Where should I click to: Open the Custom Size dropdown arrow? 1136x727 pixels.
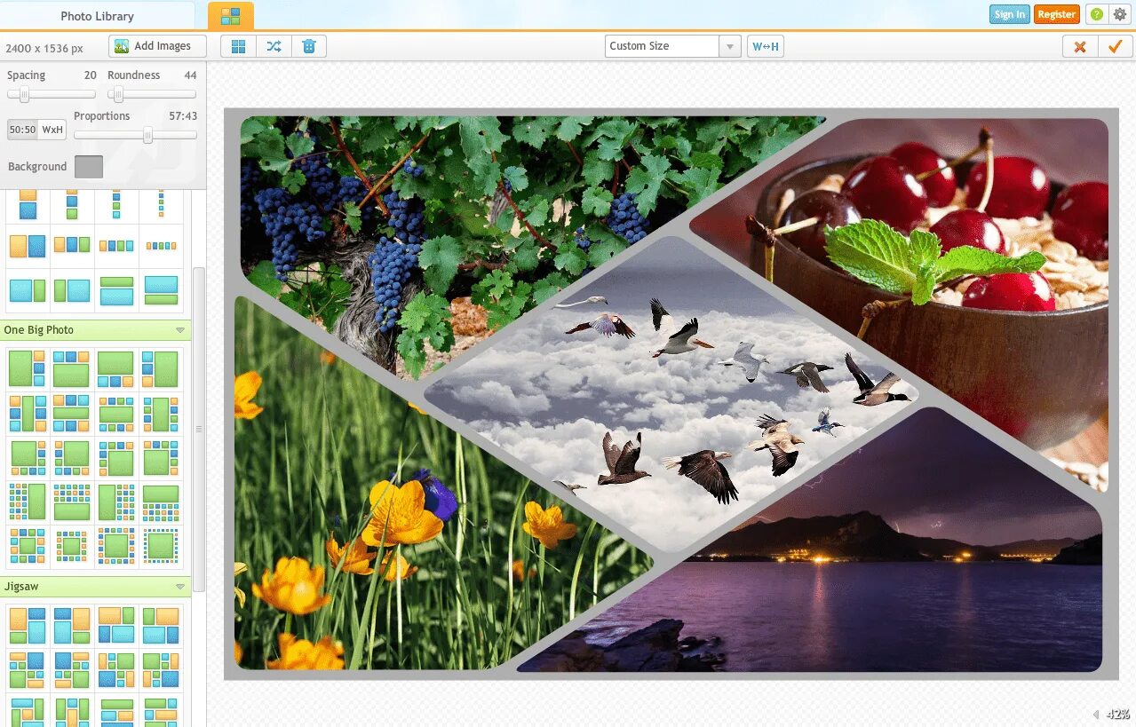730,46
